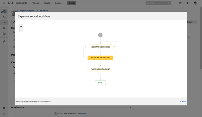Open the Dashboards menu
The width and height of the screenshot is (202, 117).
[x=21, y=3]
